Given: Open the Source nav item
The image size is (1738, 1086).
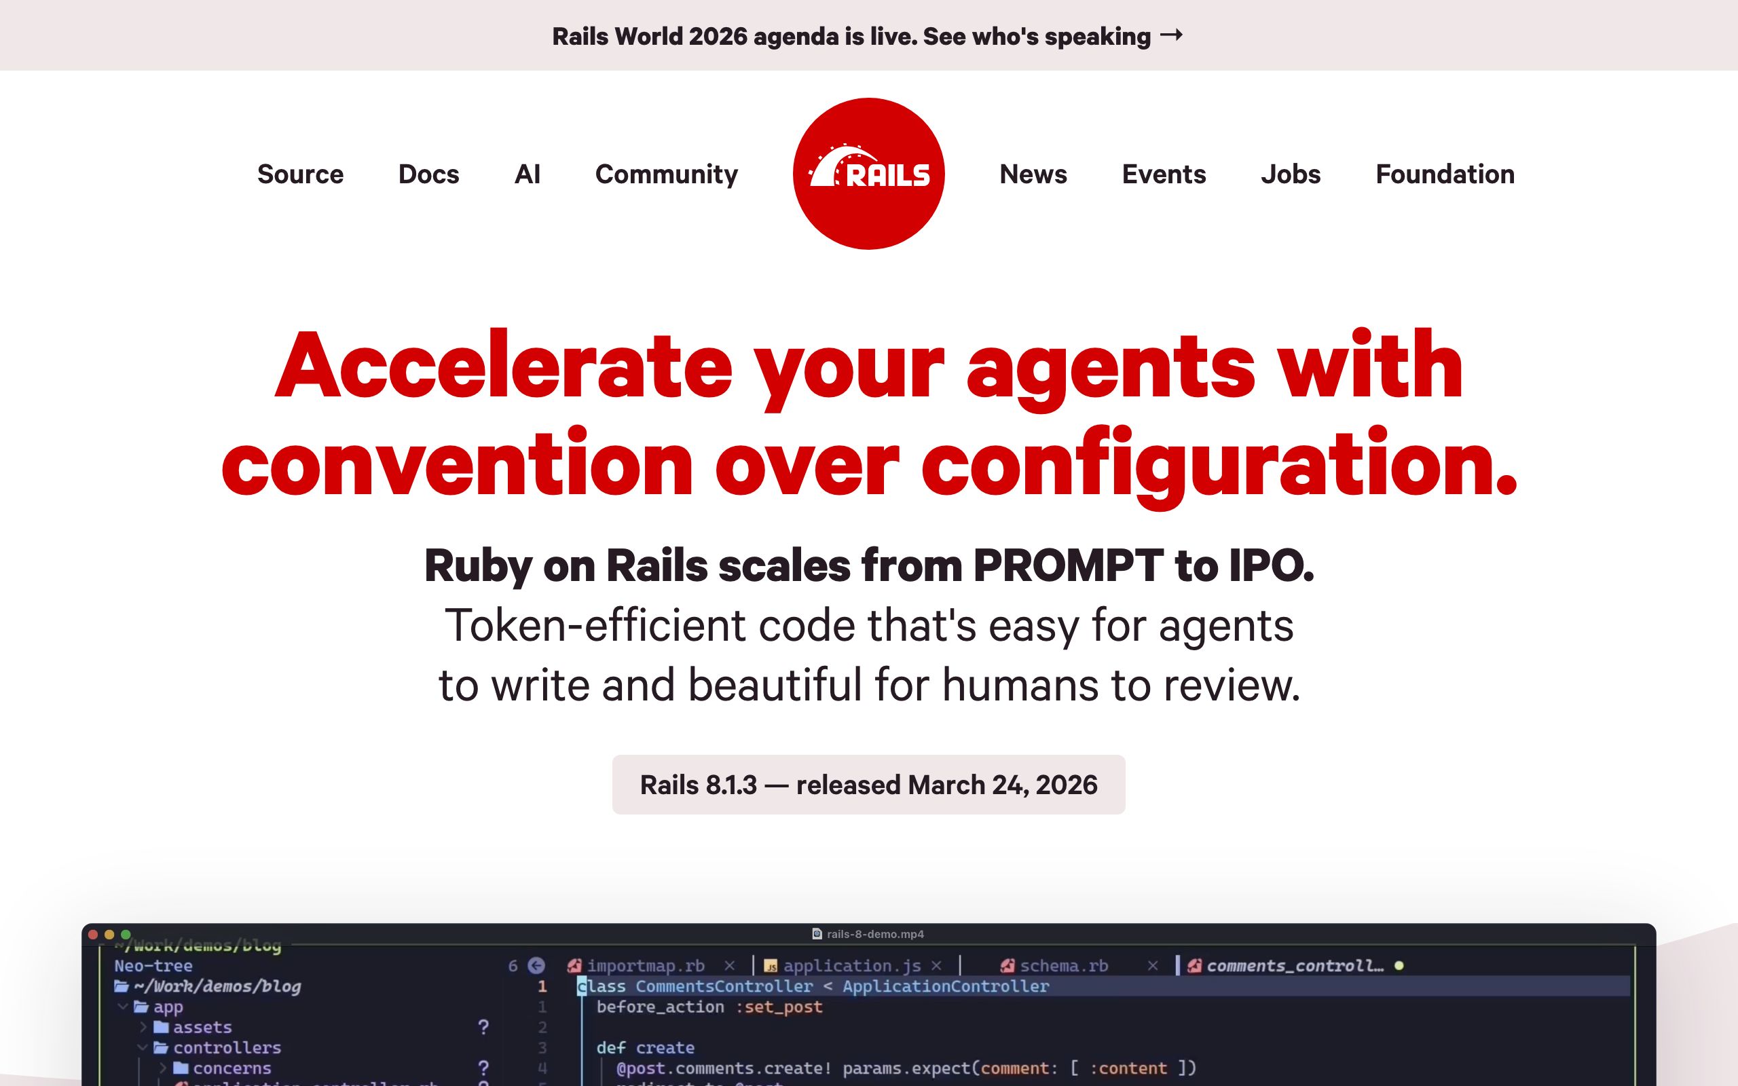Looking at the screenshot, I should point(300,174).
